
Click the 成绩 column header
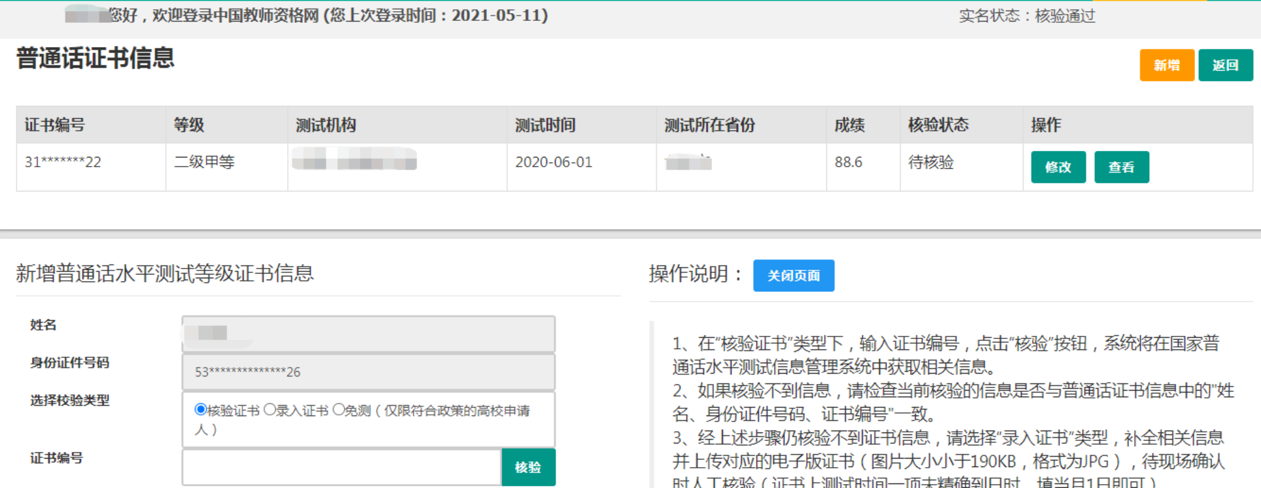pos(849,125)
